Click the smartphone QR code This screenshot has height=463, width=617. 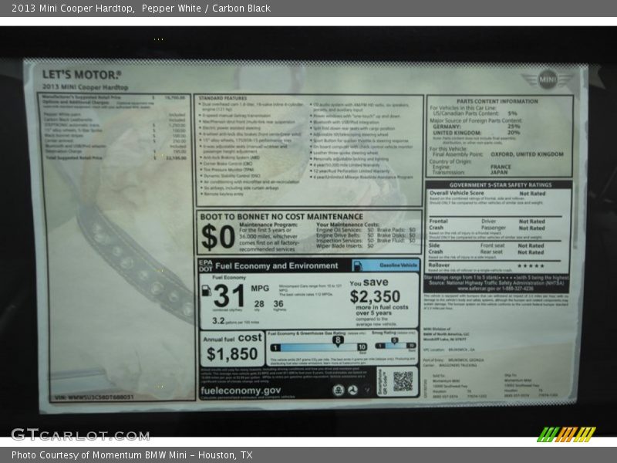pos(403,381)
